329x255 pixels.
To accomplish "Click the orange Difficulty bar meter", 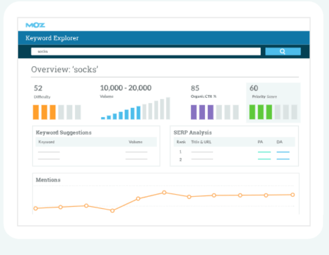I will [x=57, y=112].
